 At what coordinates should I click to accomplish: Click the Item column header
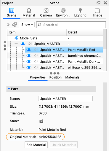[x=37, y=32]
